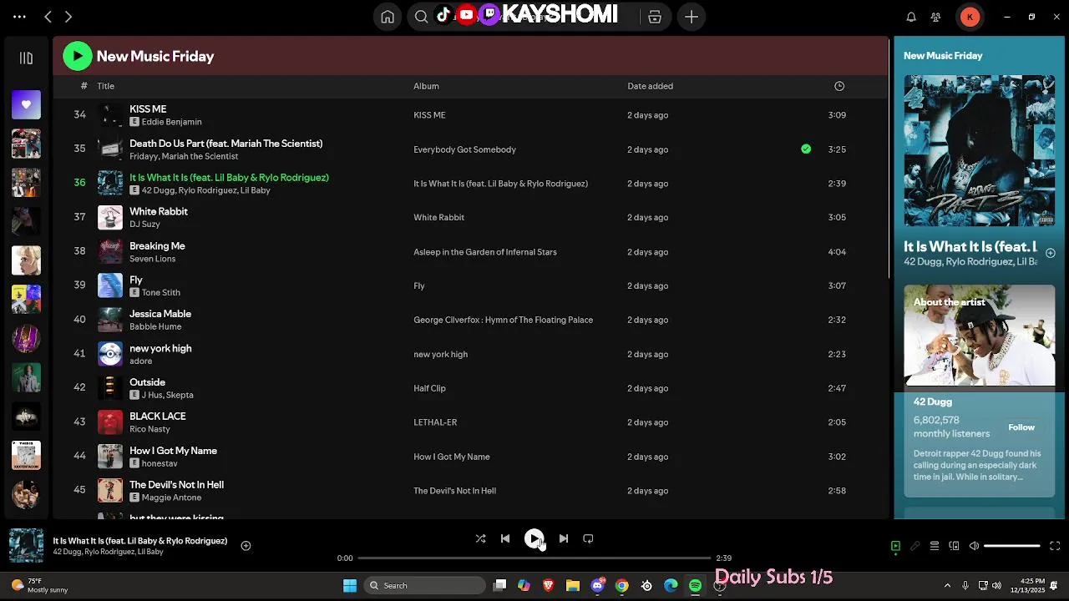Image resolution: width=1069 pixels, height=601 pixels.
Task: Open File Explorer from the taskbar
Action: point(573,585)
